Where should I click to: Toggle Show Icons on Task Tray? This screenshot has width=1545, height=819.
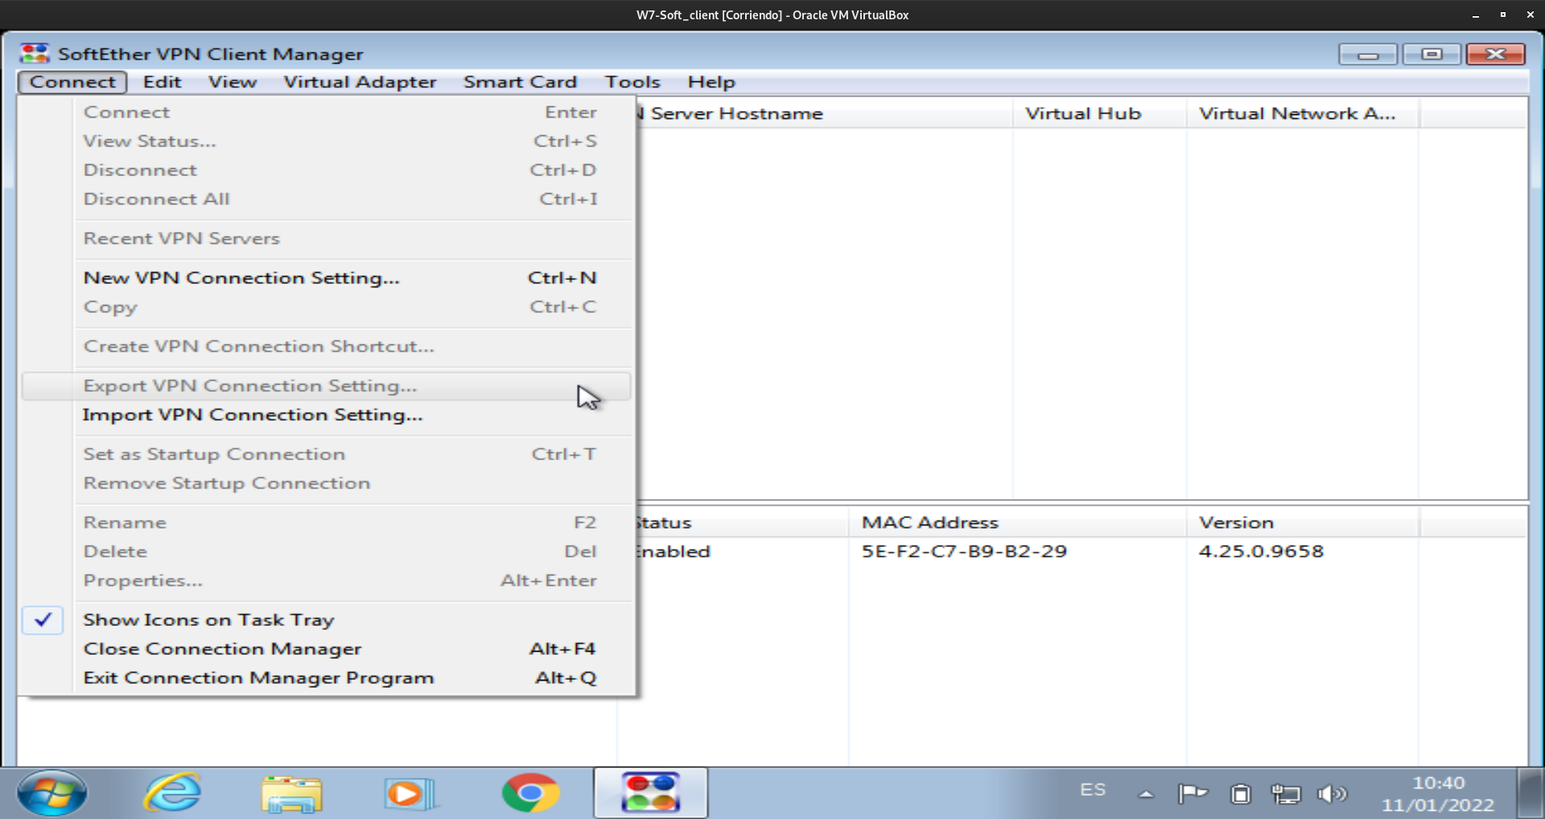208,619
